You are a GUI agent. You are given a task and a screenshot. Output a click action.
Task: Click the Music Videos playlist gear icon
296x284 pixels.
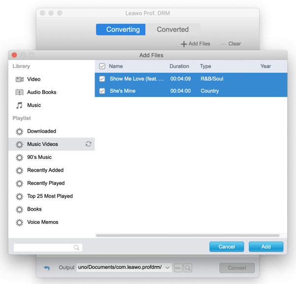20,144
